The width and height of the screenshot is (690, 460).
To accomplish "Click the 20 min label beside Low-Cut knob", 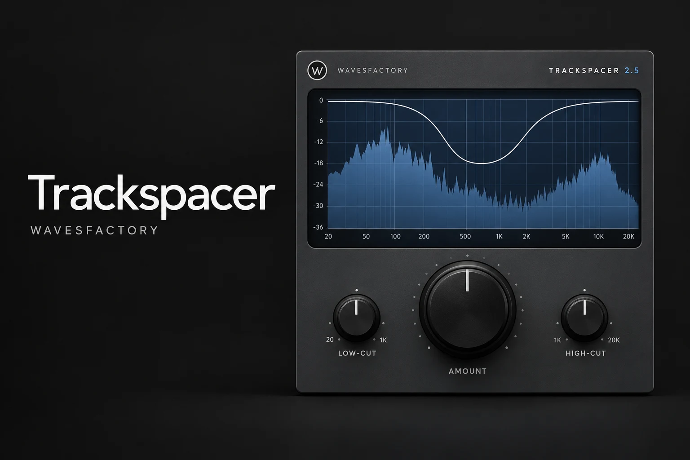I will click(x=330, y=340).
